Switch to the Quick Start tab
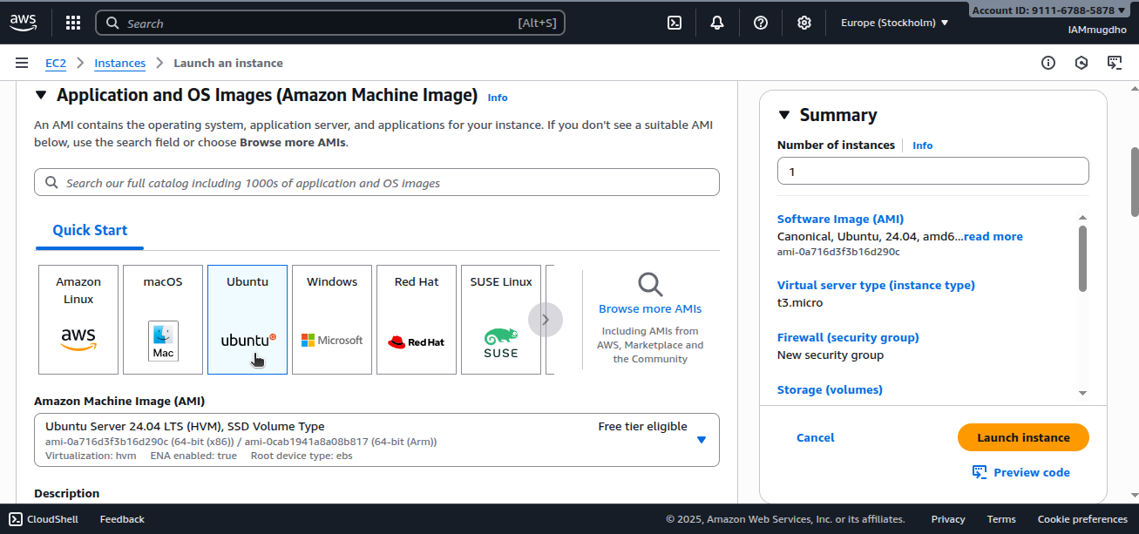 [x=90, y=230]
